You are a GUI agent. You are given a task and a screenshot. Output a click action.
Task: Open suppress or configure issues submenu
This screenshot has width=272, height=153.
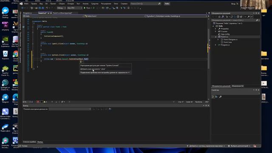[105, 73]
